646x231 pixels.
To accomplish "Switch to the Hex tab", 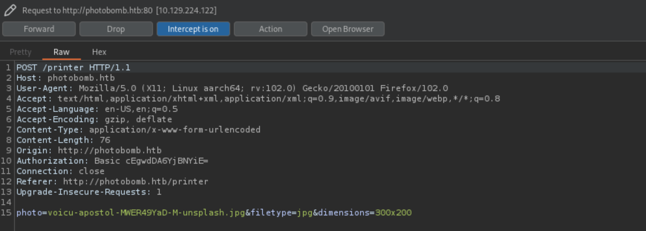I will 99,52.
